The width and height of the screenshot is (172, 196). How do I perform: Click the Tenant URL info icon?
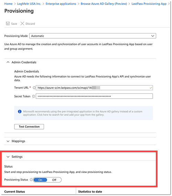(x=34, y=88)
